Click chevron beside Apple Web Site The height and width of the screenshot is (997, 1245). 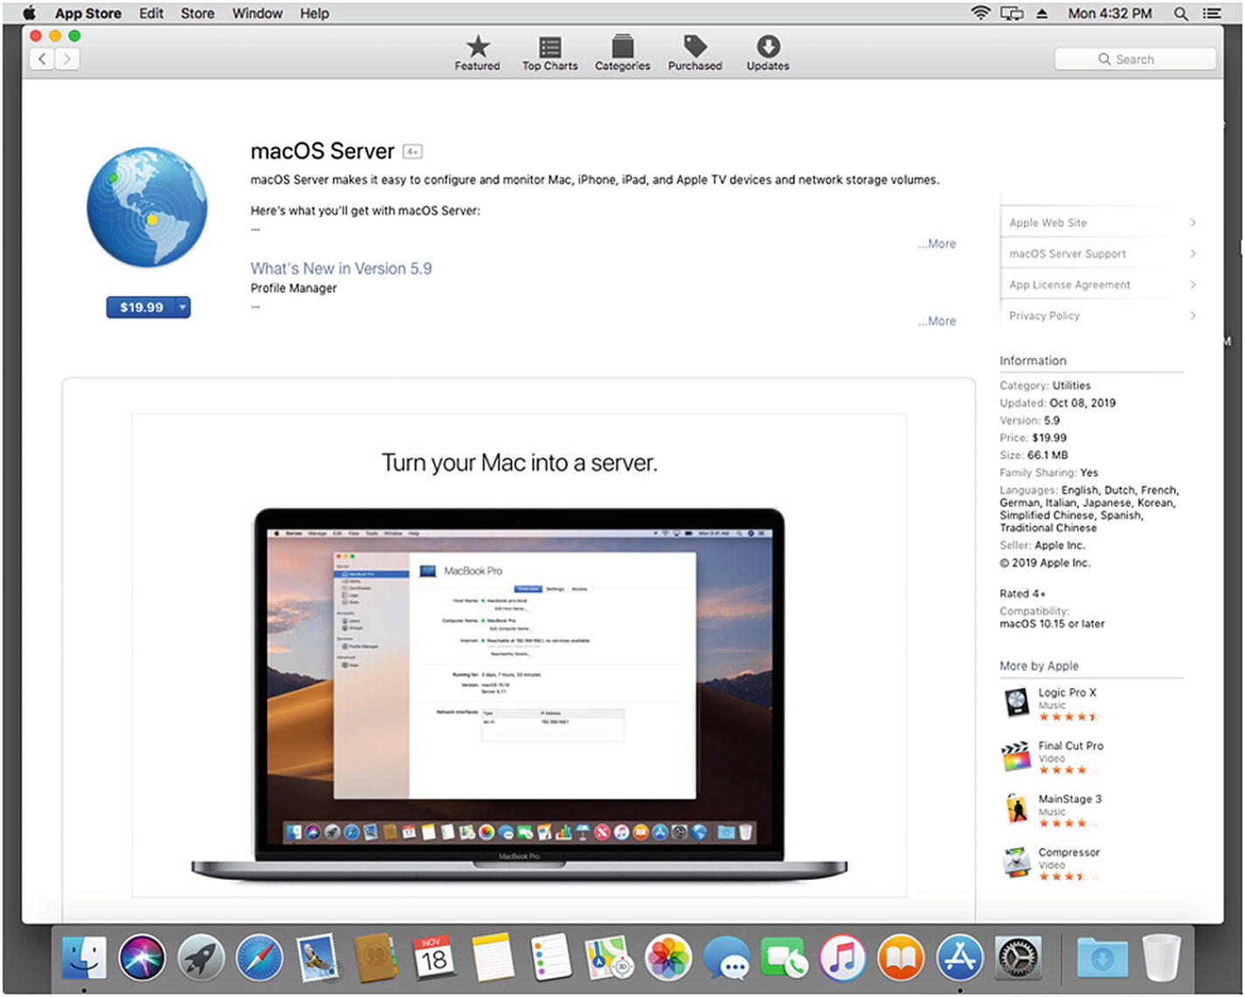pos(1193,223)
